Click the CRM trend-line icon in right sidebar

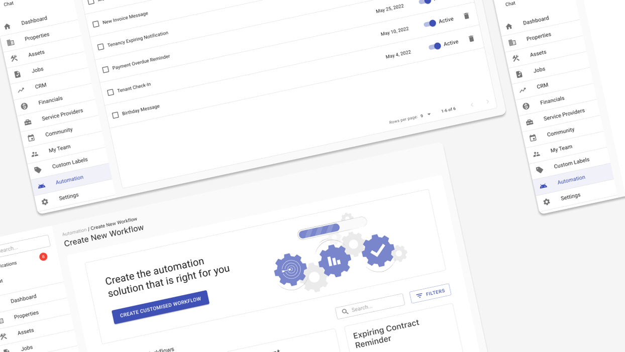[x=523, y=90]
